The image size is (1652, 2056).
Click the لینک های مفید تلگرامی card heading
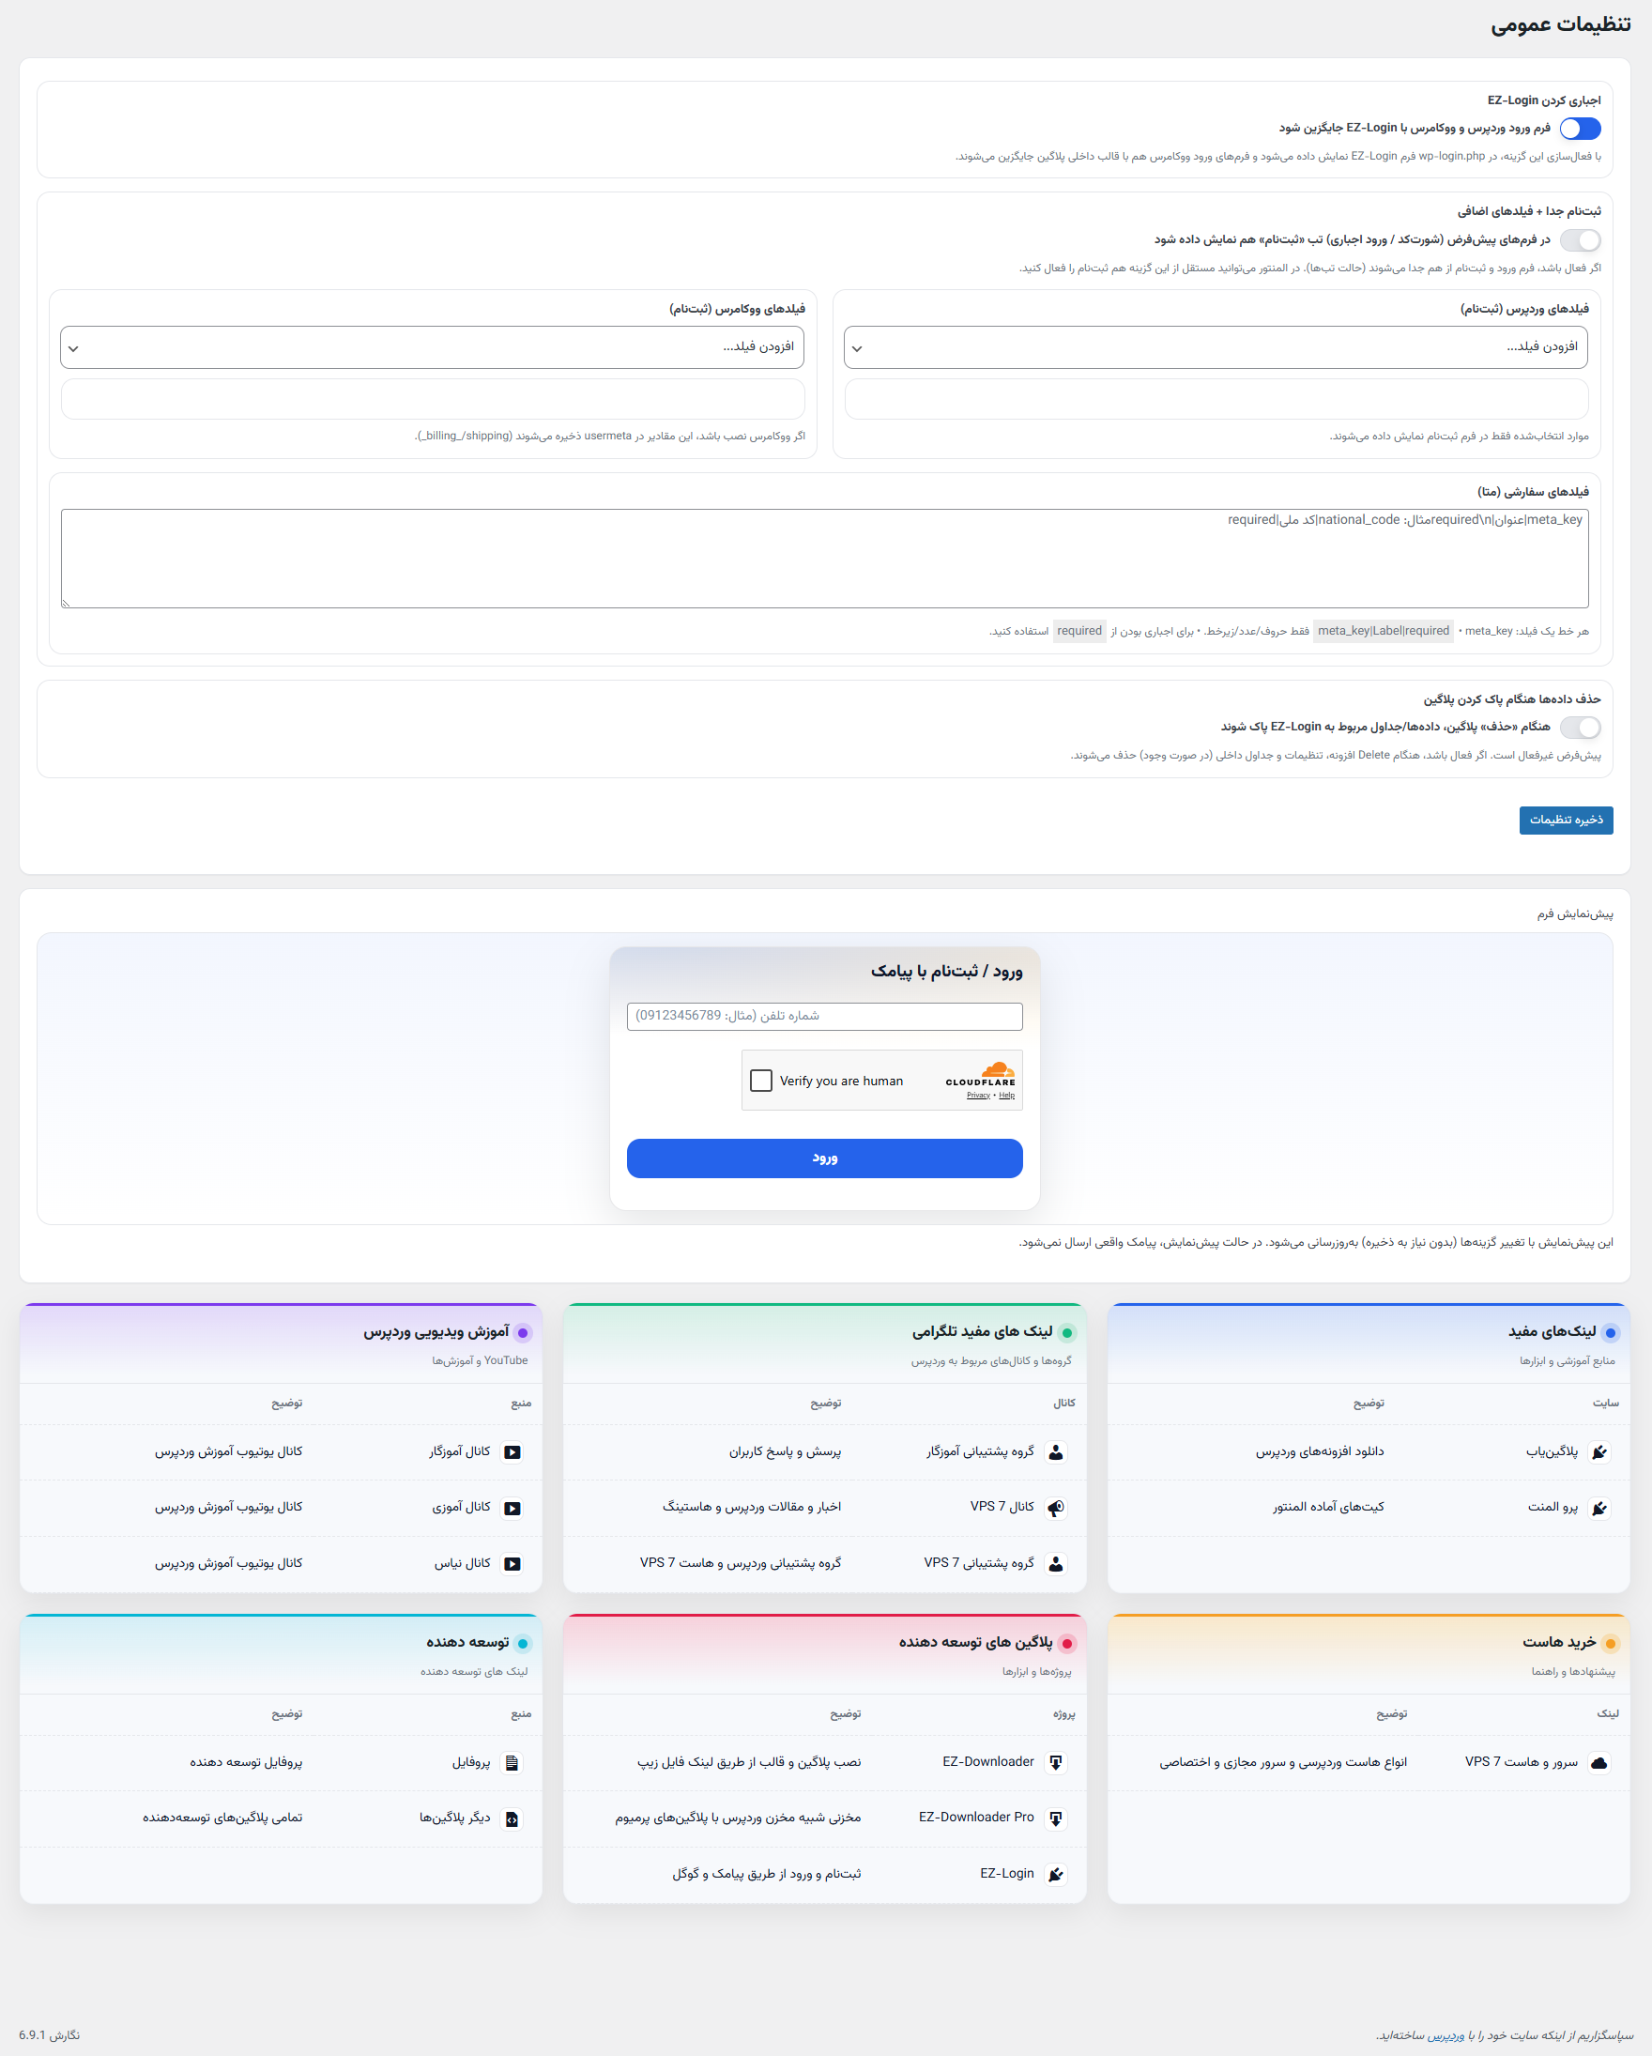point(982,1332)
